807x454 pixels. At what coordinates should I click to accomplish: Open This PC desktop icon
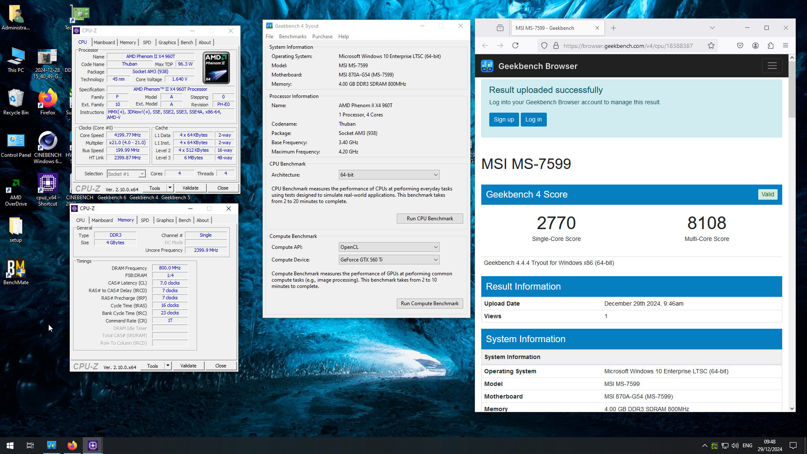(16, 60)
